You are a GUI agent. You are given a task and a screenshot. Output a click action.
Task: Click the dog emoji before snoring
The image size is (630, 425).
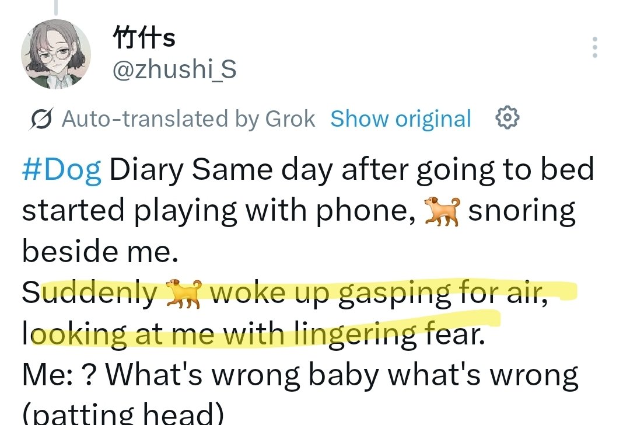point(442,211)
